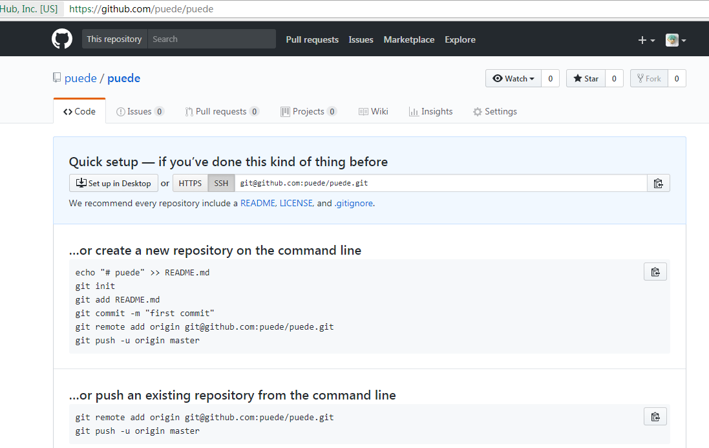
Task: Click the 'git init' command line
Action: (95, 286)
